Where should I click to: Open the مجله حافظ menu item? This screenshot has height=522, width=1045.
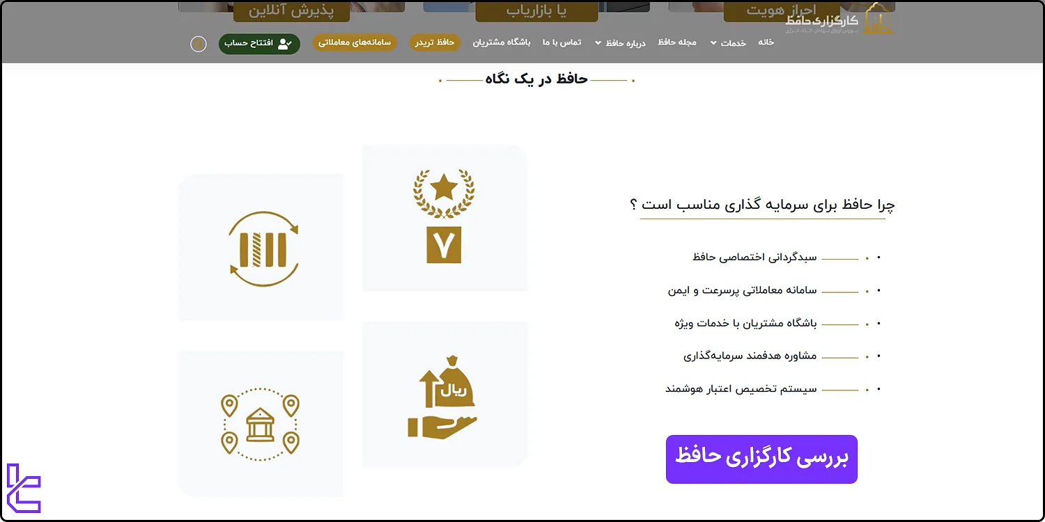(676, 42)
